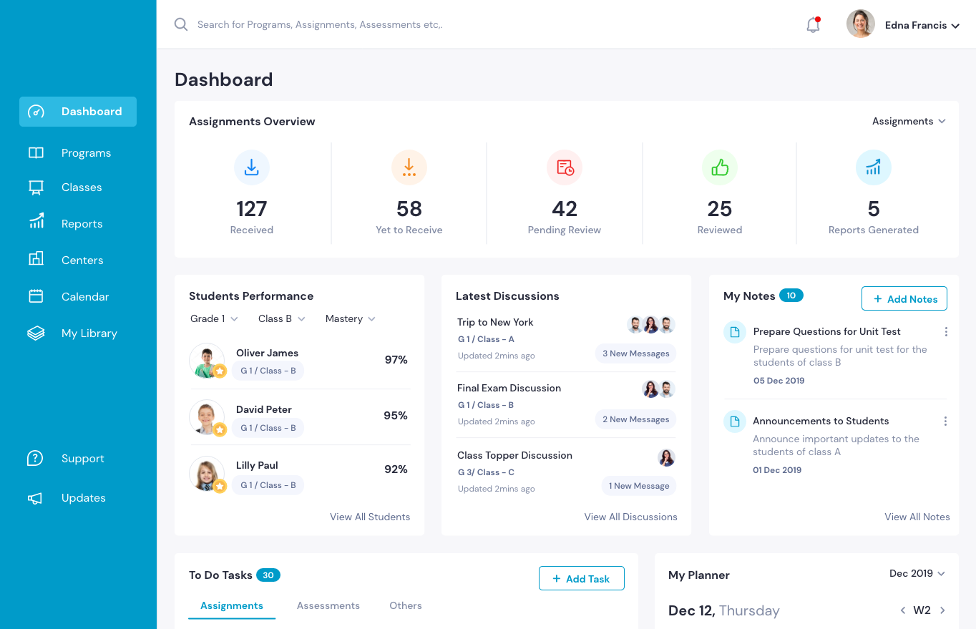Open the Dec 2019 dropdown in My Planner
The height and width of the screenshot is (629, 976).
pyautogui.click(x=917, y=573)
